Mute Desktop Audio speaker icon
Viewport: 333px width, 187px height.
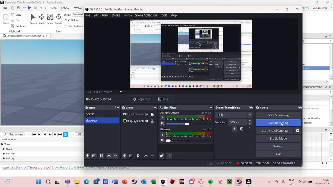pos(162,123)
